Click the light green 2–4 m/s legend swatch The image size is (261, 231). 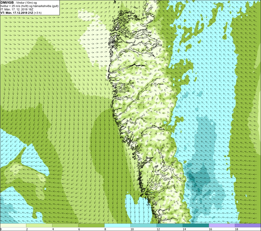pyautogui.click(x=39, y=226)
